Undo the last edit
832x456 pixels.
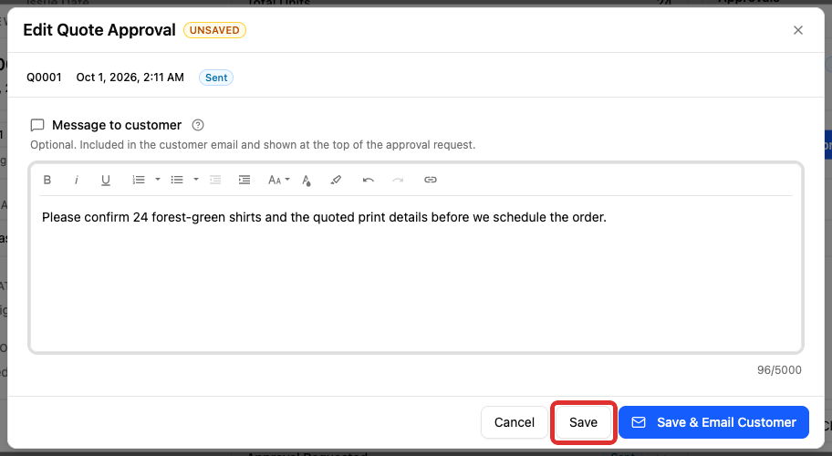coord(369,180)
